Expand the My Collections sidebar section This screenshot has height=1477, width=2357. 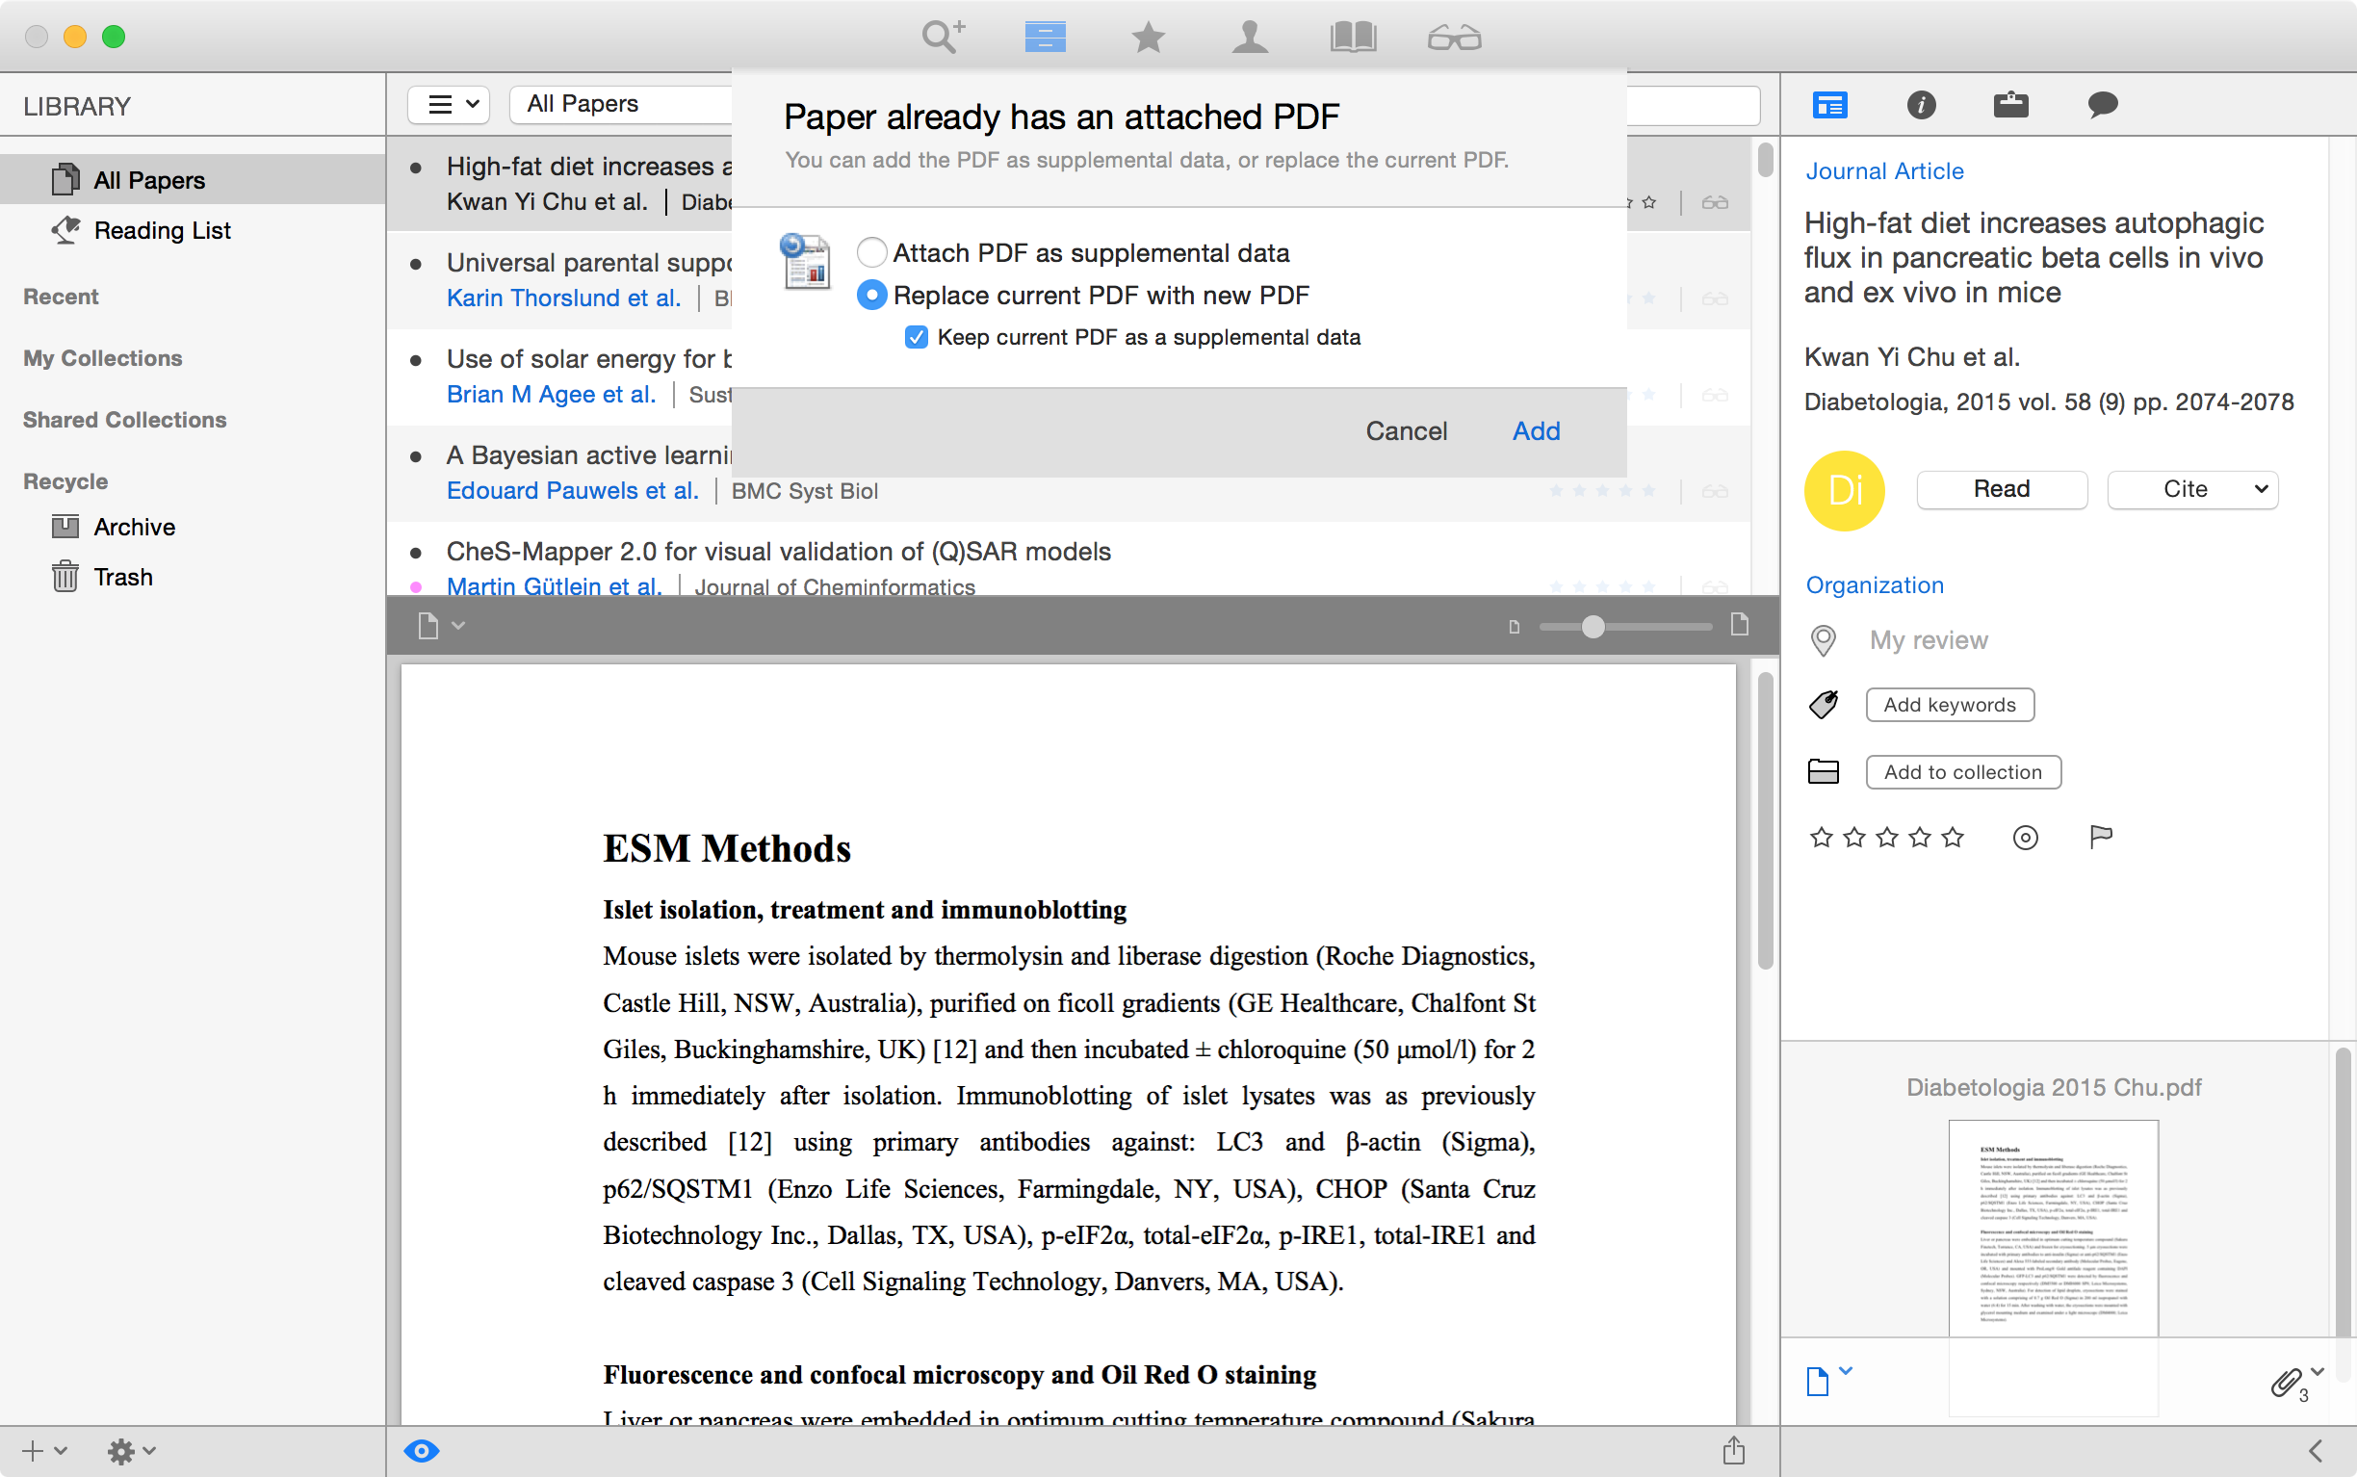(x=103, y=357)
